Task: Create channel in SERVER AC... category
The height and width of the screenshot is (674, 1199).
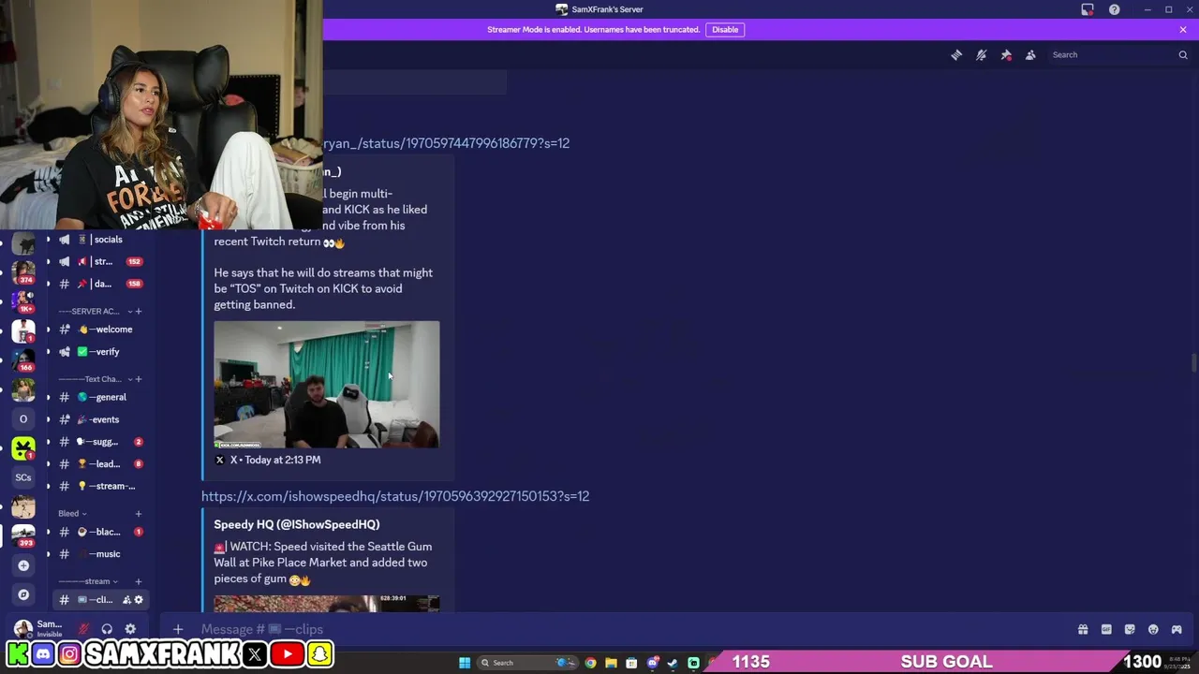Action: pos(139,311)
